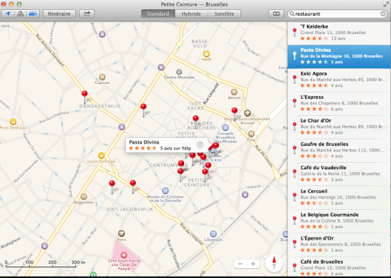
Task: Switch to Hybride map view
Action: [x=191, y=14]
